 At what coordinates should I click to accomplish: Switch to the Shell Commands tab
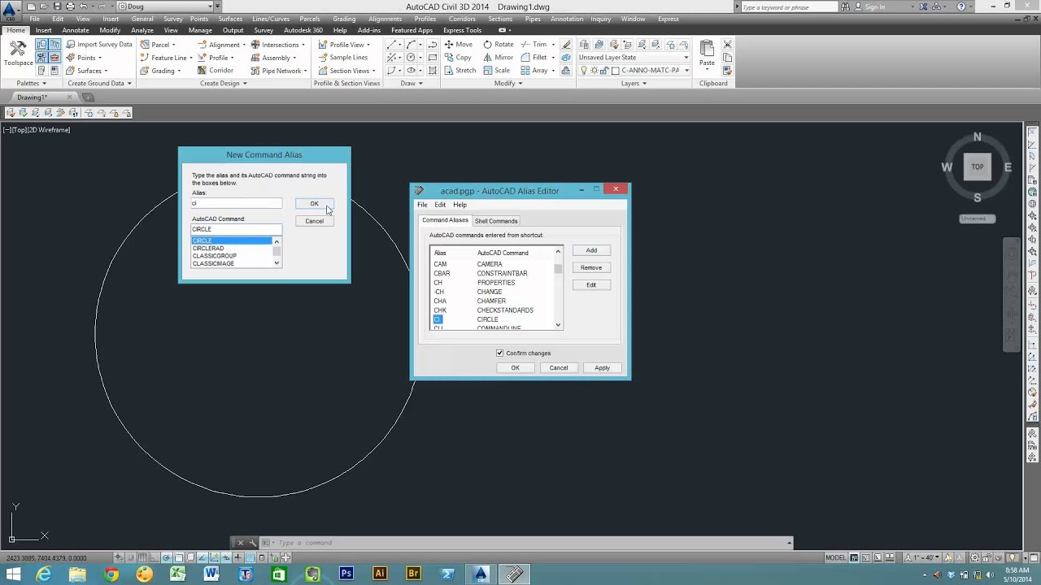click(496, 221)
